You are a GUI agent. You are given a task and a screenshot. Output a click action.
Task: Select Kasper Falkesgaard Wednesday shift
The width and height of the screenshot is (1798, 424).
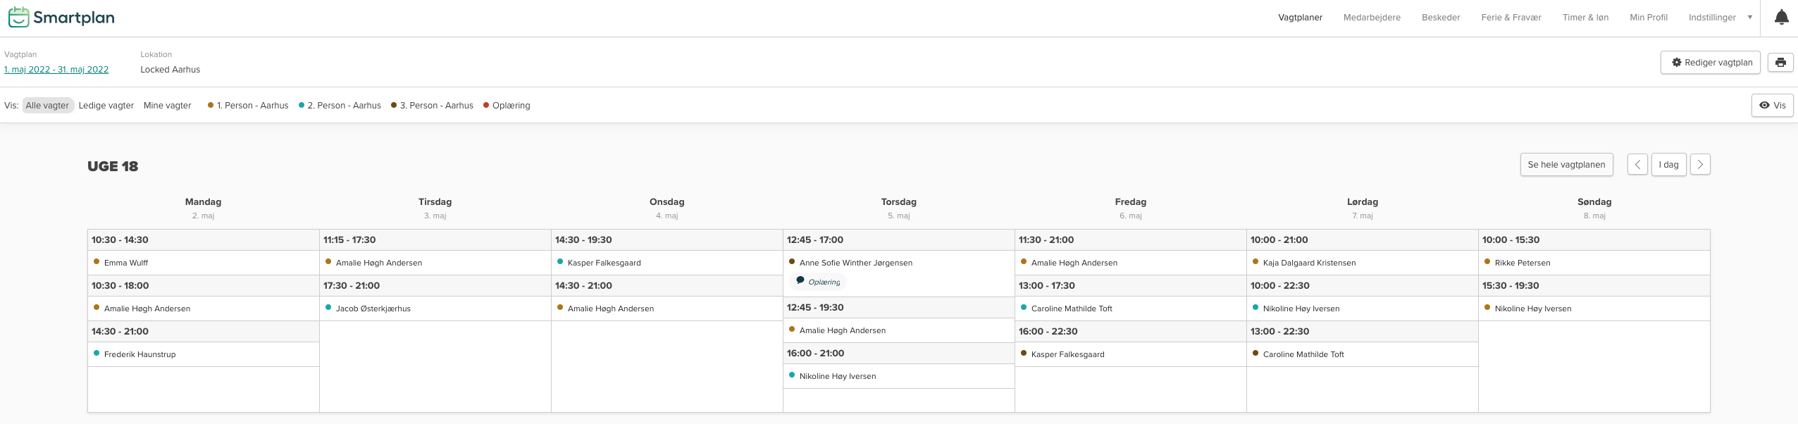667,263
